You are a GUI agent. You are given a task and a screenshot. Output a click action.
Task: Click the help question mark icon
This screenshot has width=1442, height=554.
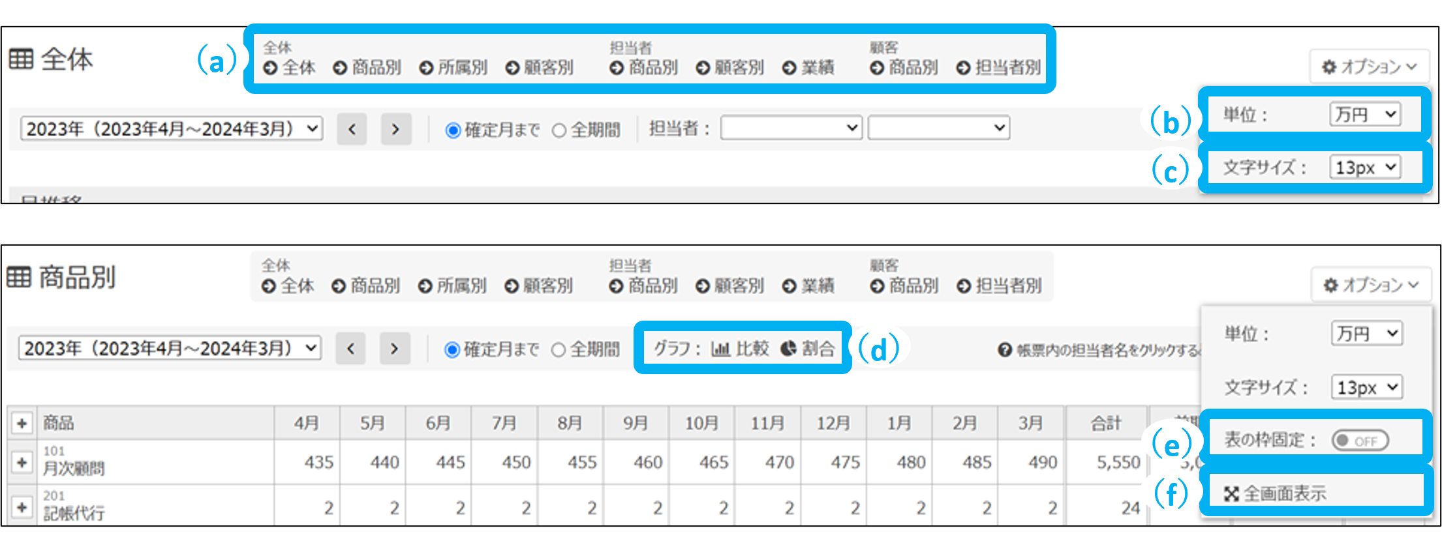coord(1004,351)
